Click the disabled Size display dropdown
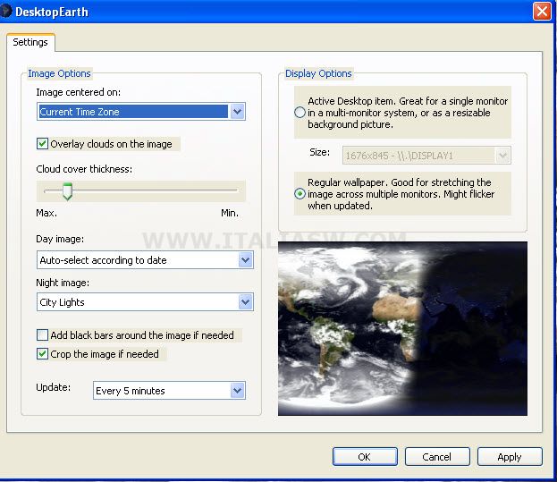 pos(426,156)
